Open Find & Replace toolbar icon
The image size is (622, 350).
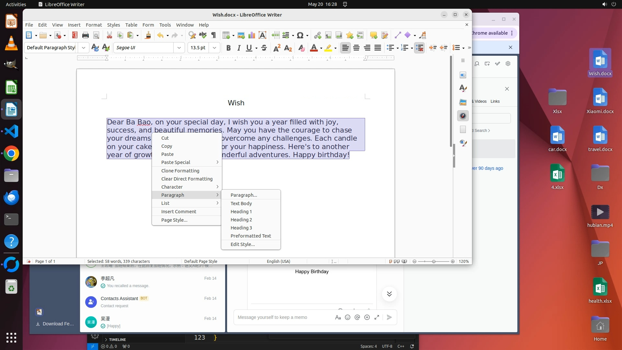(x=192, y=35)
